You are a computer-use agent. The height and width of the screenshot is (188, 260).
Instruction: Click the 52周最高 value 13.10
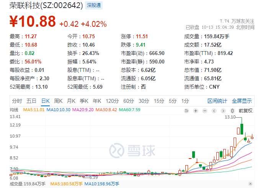click(41, 87)
